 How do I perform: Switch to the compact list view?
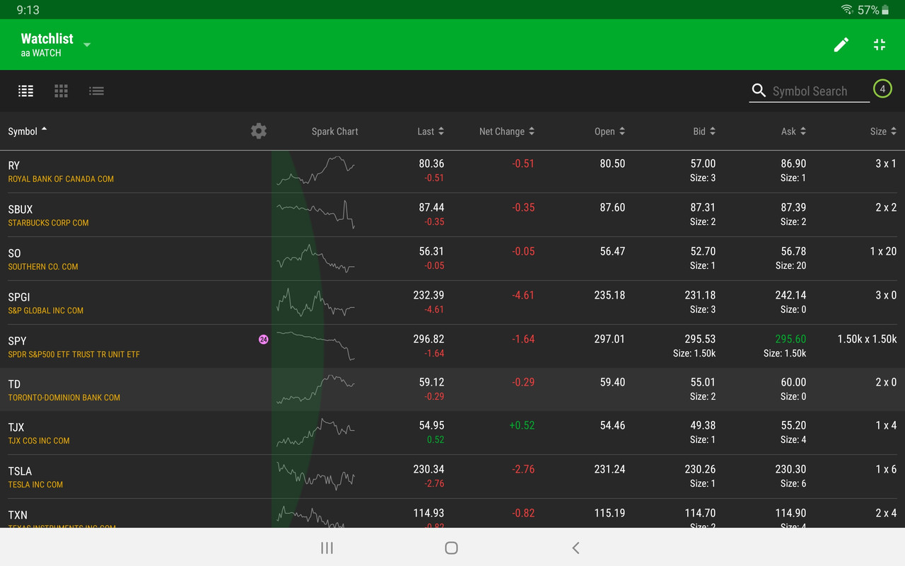(97, 91)
